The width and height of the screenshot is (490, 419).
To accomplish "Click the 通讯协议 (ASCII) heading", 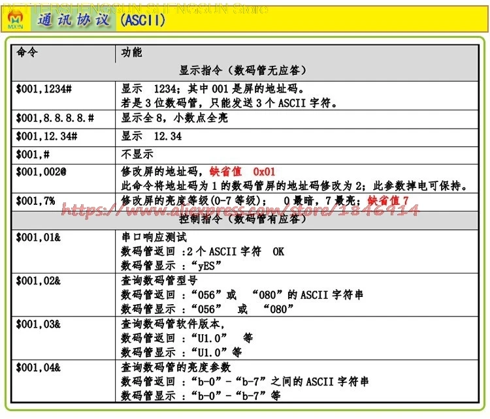I will point(101,20).
